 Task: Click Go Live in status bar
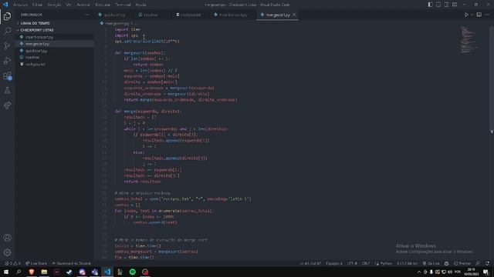[431, 263]
